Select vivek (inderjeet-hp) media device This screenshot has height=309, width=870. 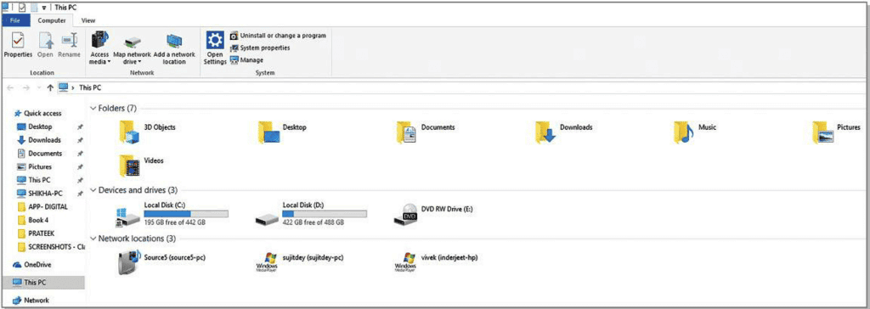(436, 262)
